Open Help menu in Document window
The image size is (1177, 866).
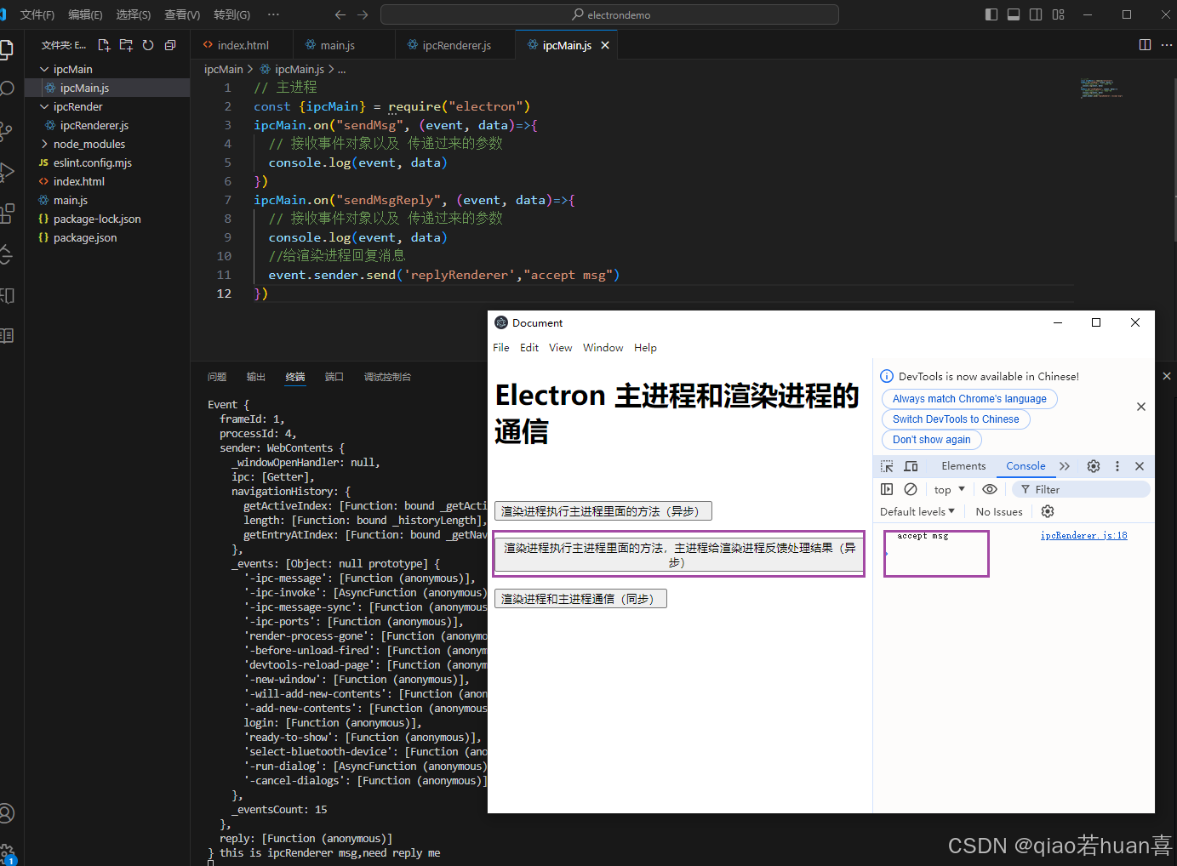point(645,347)
